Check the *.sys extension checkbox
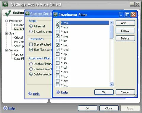The image size is (142, 113). pyautogui.click(x=58, y=32)
